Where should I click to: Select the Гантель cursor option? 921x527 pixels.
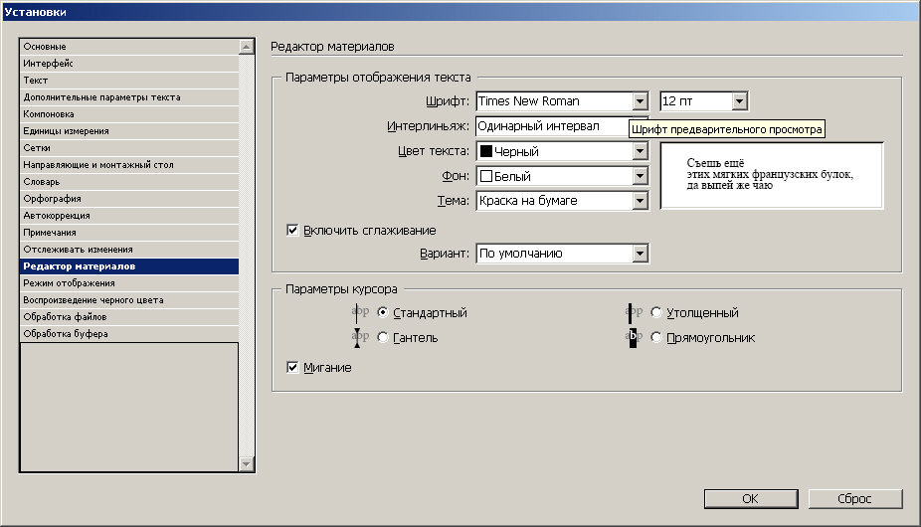pos(384,338)
